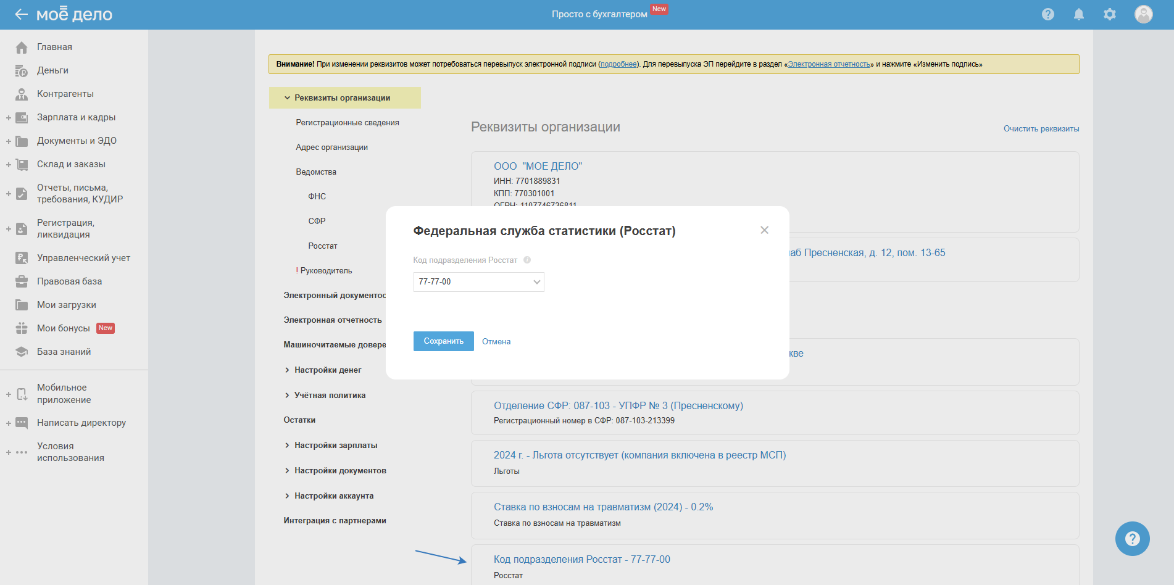The image size is (1174, 585).
Task: Click the Главная home icon
Action: coord(22,48)
